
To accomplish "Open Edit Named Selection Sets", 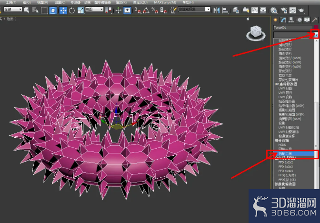I will click(173, 10).
